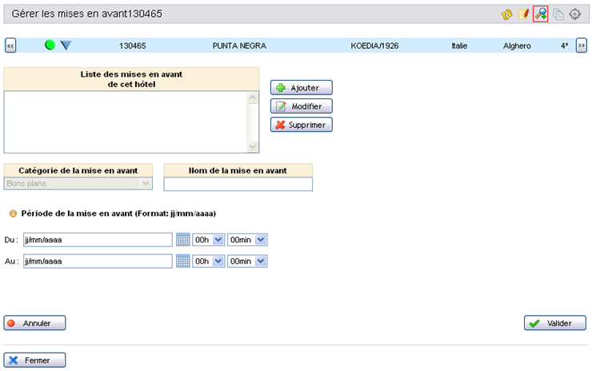Go to previous hotel with << button
592x371 pixels.
(11, 46)
